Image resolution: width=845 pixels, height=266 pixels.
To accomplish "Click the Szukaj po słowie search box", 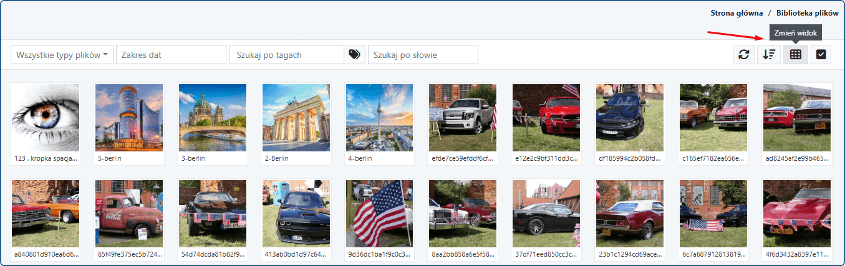I will pos(423,55).
